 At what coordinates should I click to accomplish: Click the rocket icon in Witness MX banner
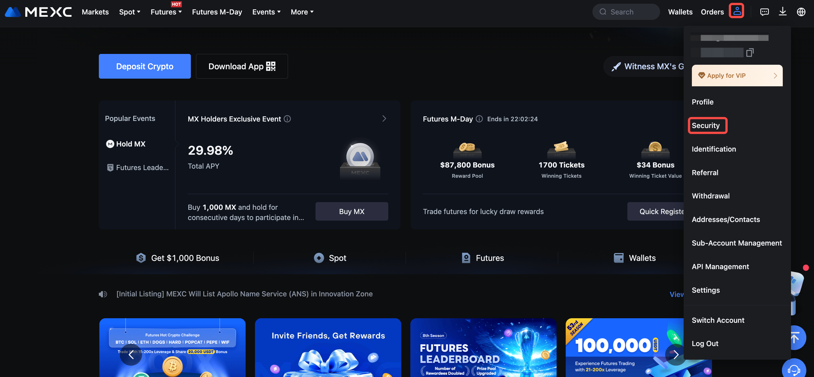point(616,67)
